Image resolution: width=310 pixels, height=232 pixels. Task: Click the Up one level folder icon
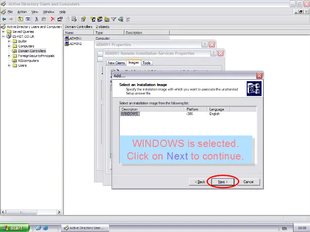point(20,19)
